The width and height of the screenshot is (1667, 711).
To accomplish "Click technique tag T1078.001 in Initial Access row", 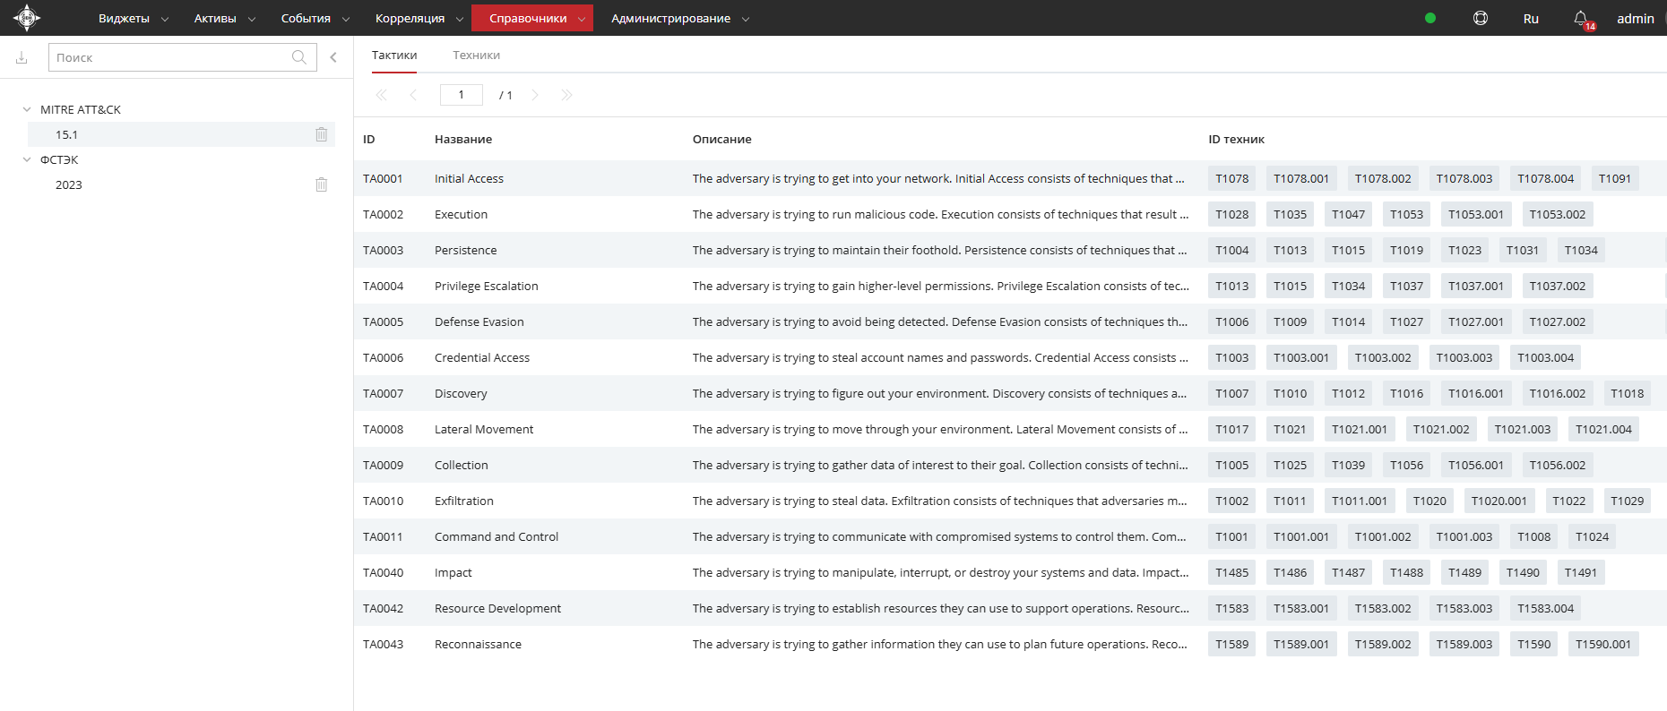I will 1300,178.
